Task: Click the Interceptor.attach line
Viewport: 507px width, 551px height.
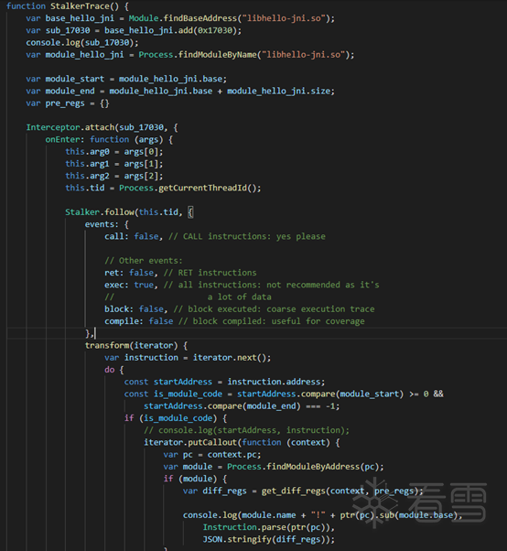Action: (x=102, y=127)
